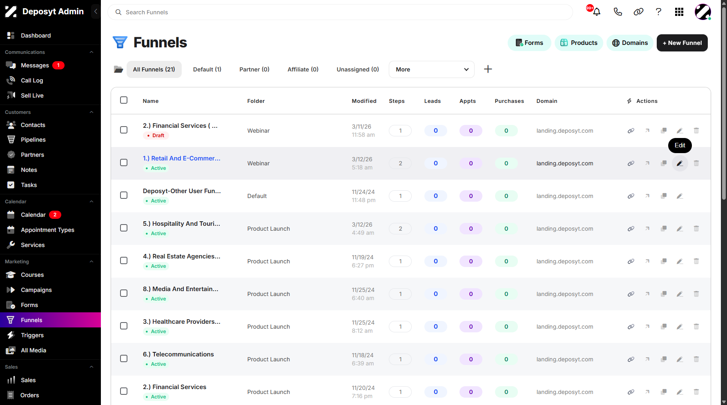Clone icon for Hospitality And Tourism funnel
Image resolution: width=727 pixels, height=405 pixels.
pyautogui.click(x=664, y=229)
